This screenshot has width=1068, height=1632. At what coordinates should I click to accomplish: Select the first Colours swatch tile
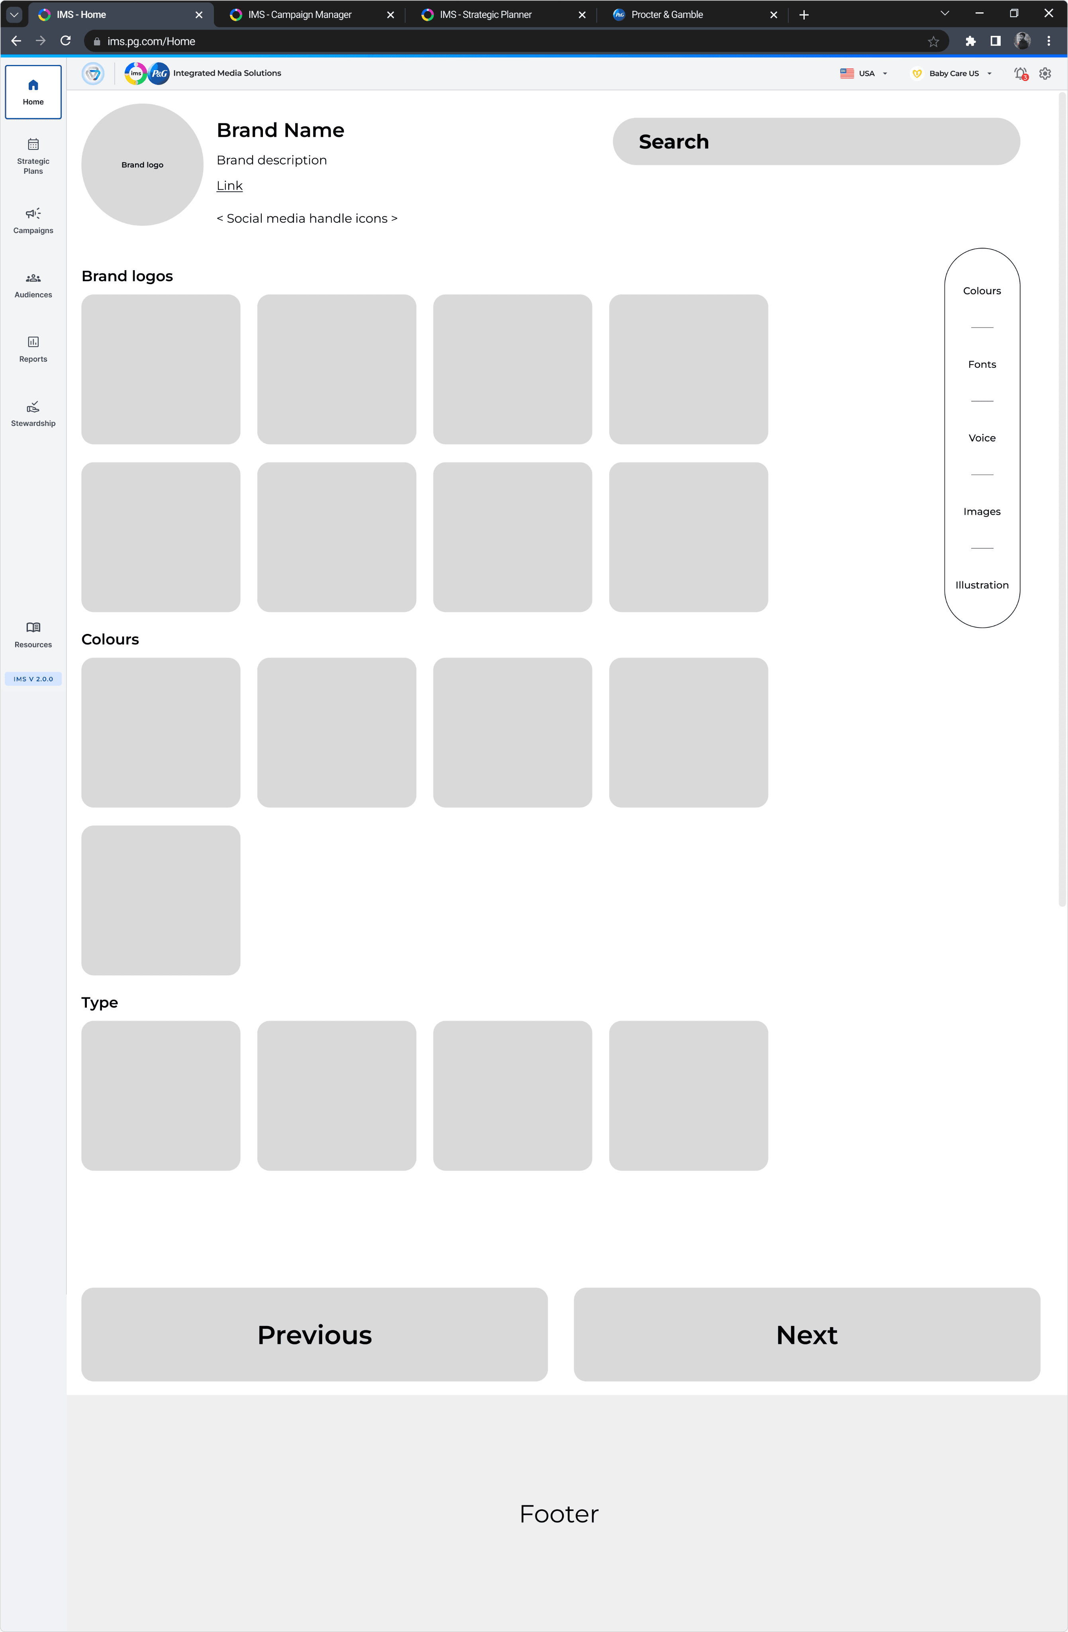tap(161, 732)
